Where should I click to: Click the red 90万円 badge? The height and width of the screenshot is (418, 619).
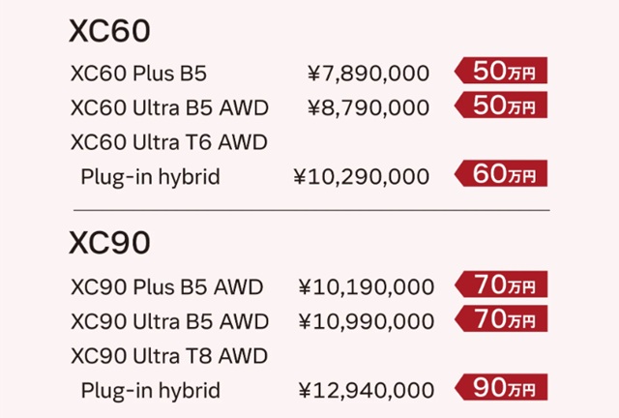[501, 387]
